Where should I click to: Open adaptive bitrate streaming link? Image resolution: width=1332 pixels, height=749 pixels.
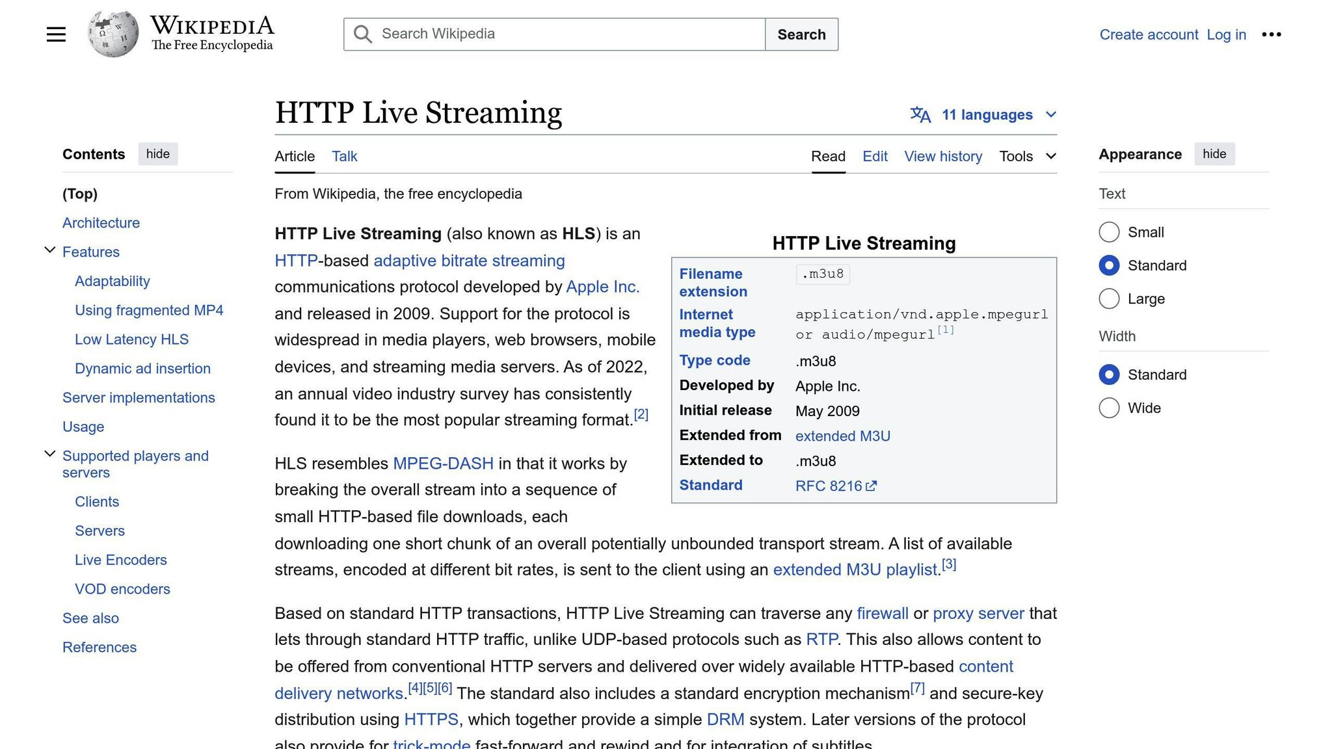point(469,261)
